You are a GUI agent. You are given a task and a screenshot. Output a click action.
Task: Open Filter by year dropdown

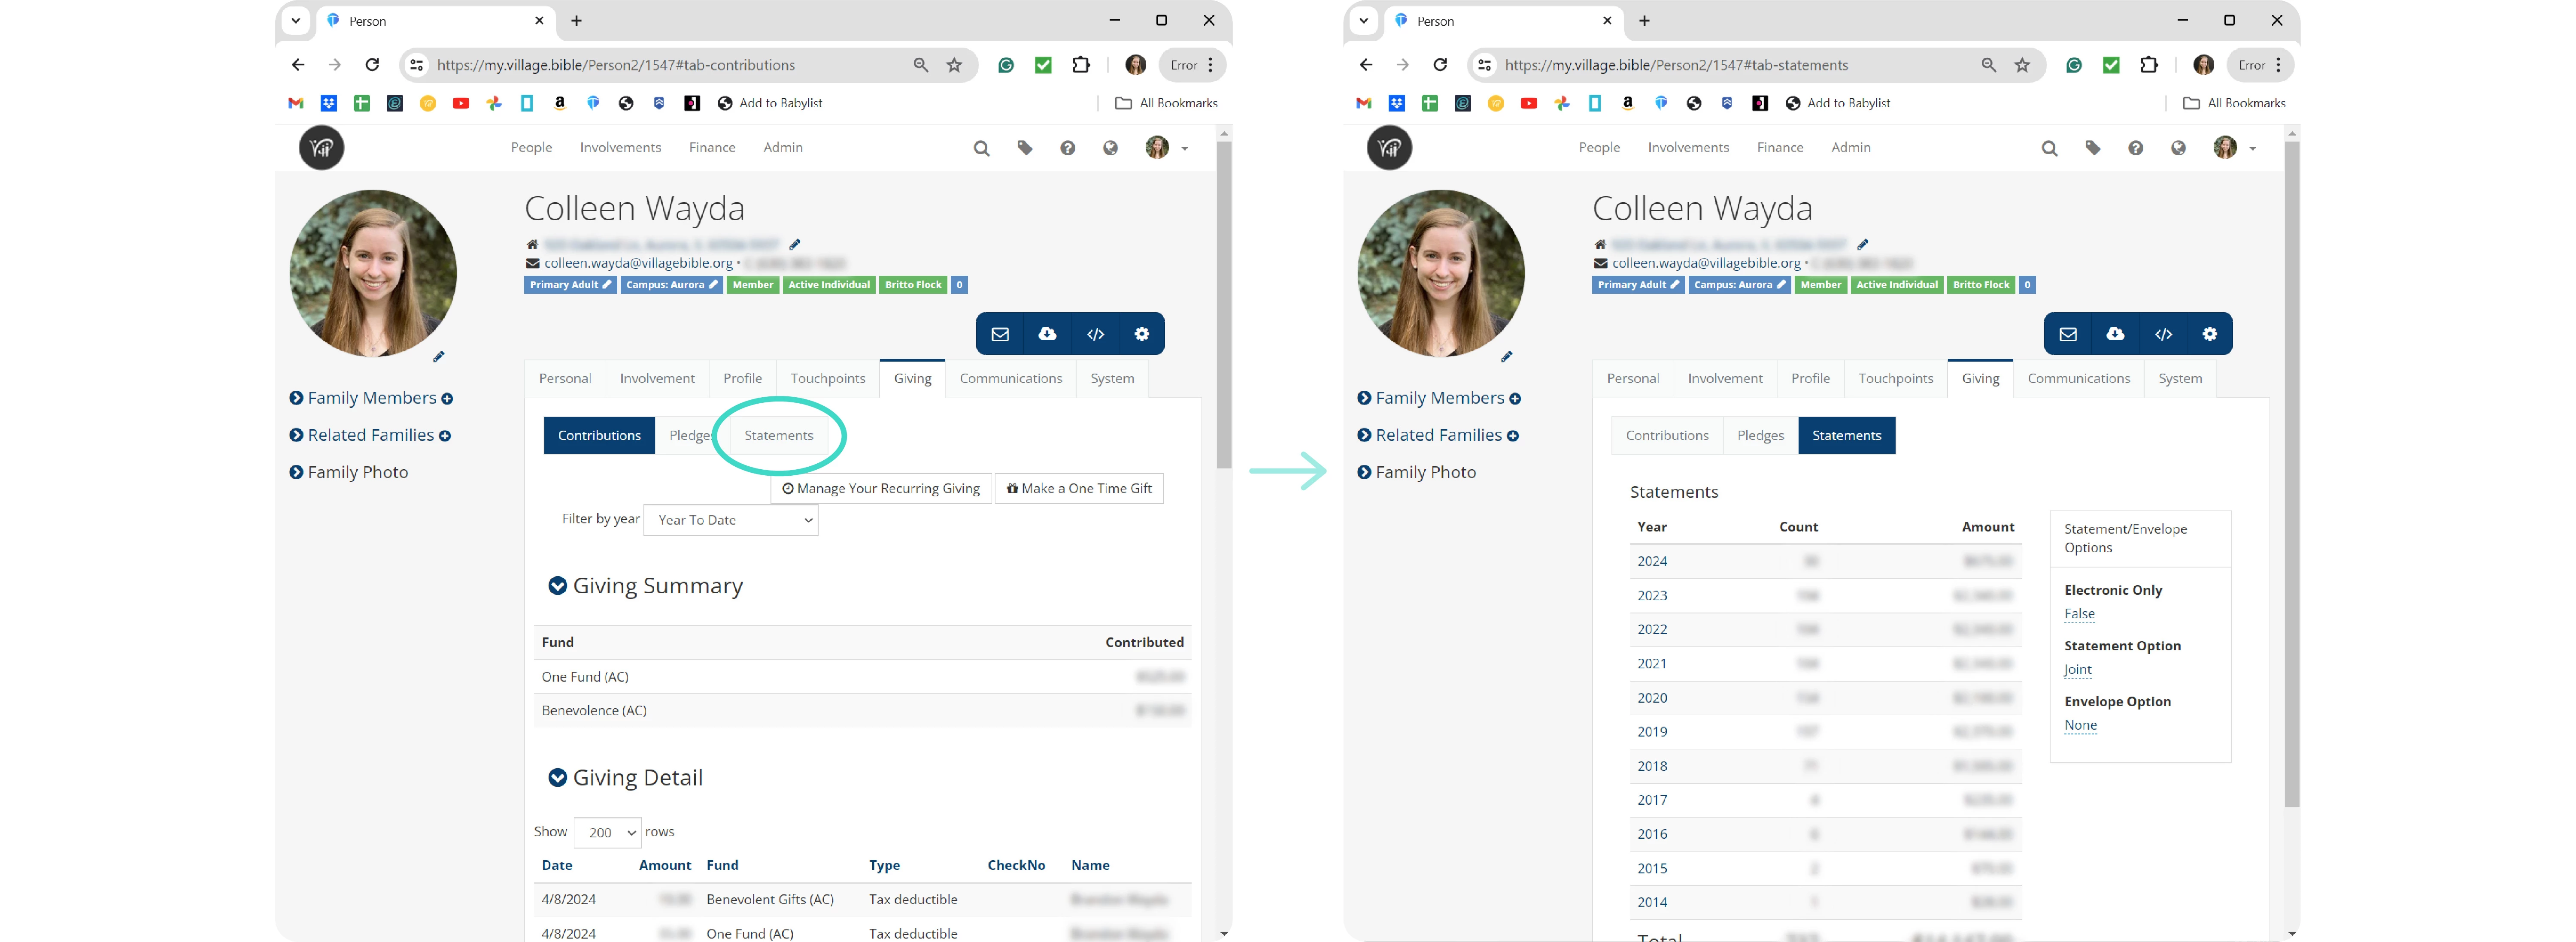[x=731, y=519]
